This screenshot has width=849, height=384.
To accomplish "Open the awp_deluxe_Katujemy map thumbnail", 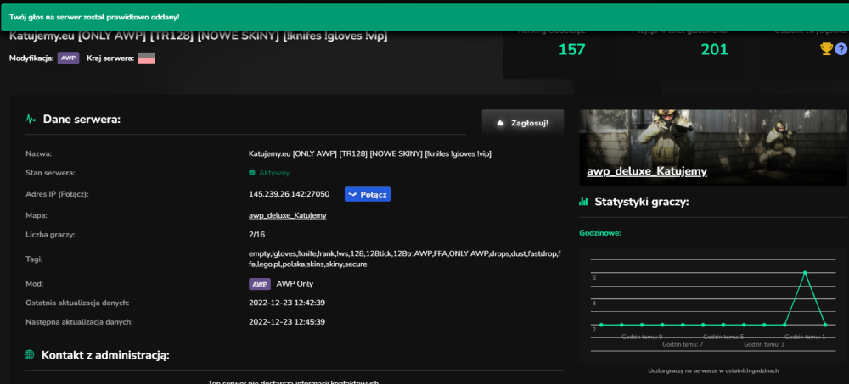I will (x=712, y=147).
